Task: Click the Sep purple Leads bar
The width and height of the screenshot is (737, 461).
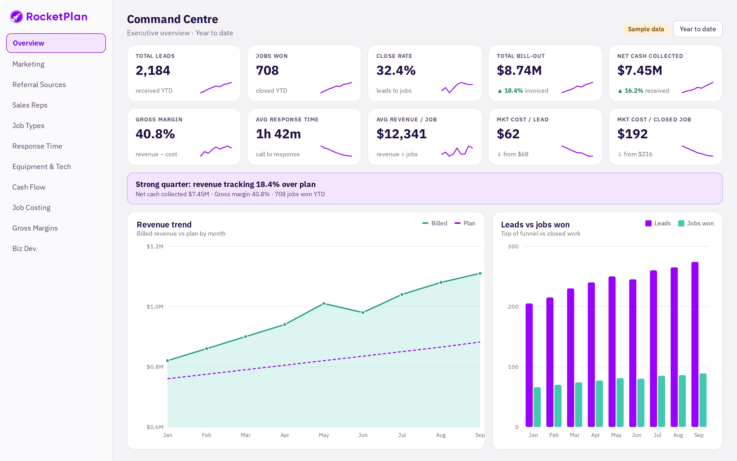Action: 695,344
